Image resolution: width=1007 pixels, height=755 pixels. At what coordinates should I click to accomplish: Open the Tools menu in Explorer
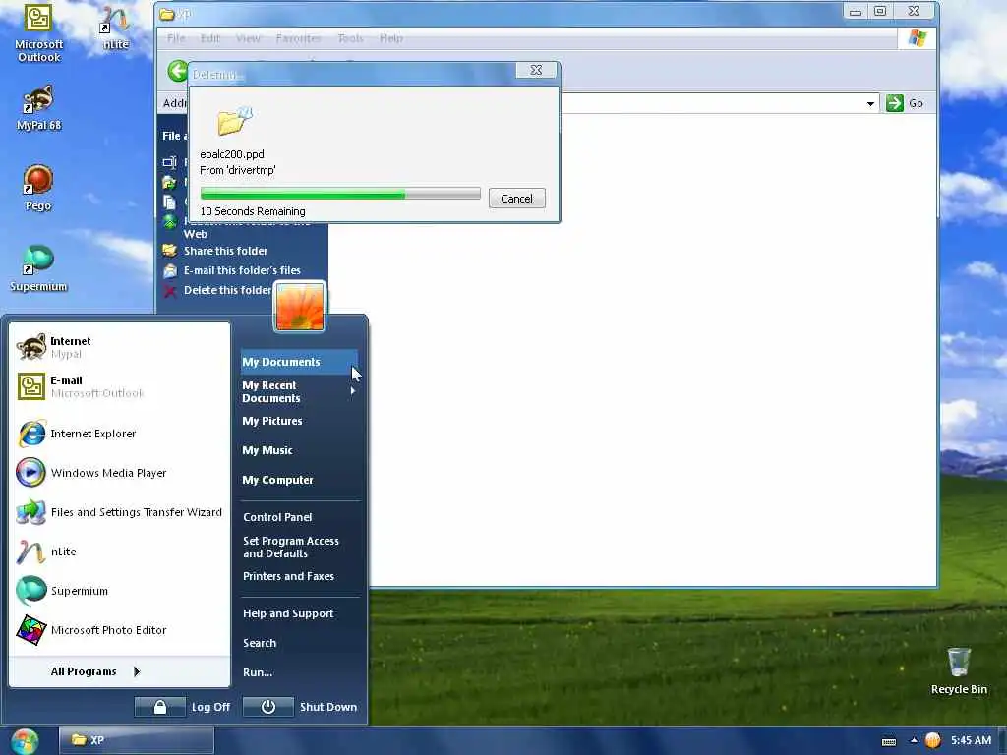click(351, 38)
